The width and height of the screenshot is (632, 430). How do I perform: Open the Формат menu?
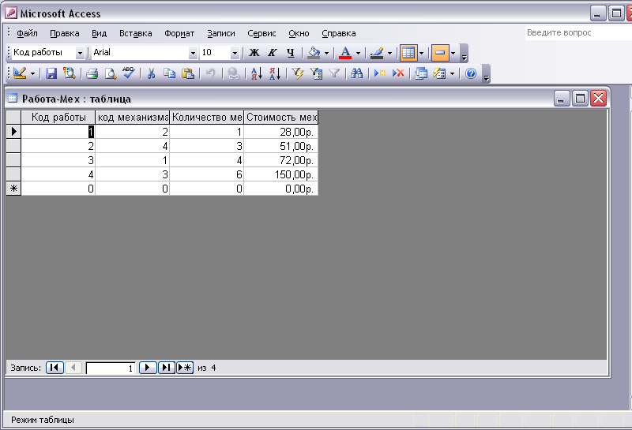(179, 33)
